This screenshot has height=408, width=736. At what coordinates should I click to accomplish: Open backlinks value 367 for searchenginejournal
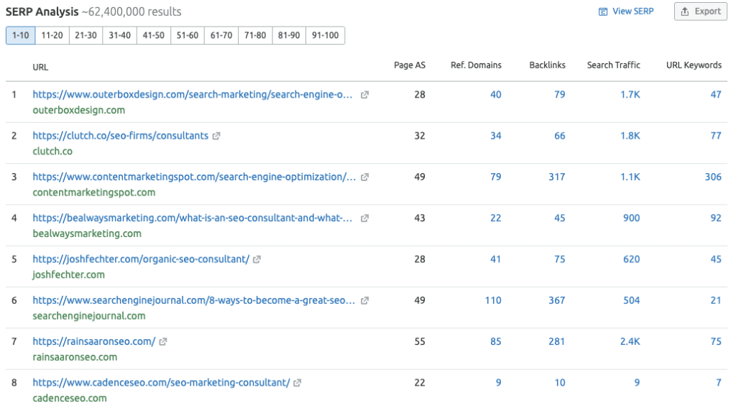557,300
